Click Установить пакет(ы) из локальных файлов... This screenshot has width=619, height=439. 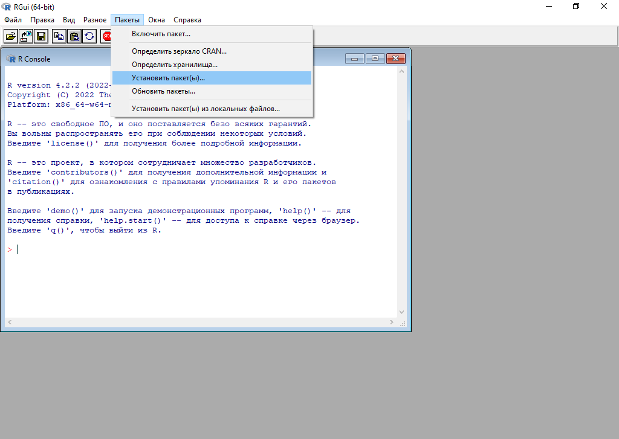coord(206,109)
